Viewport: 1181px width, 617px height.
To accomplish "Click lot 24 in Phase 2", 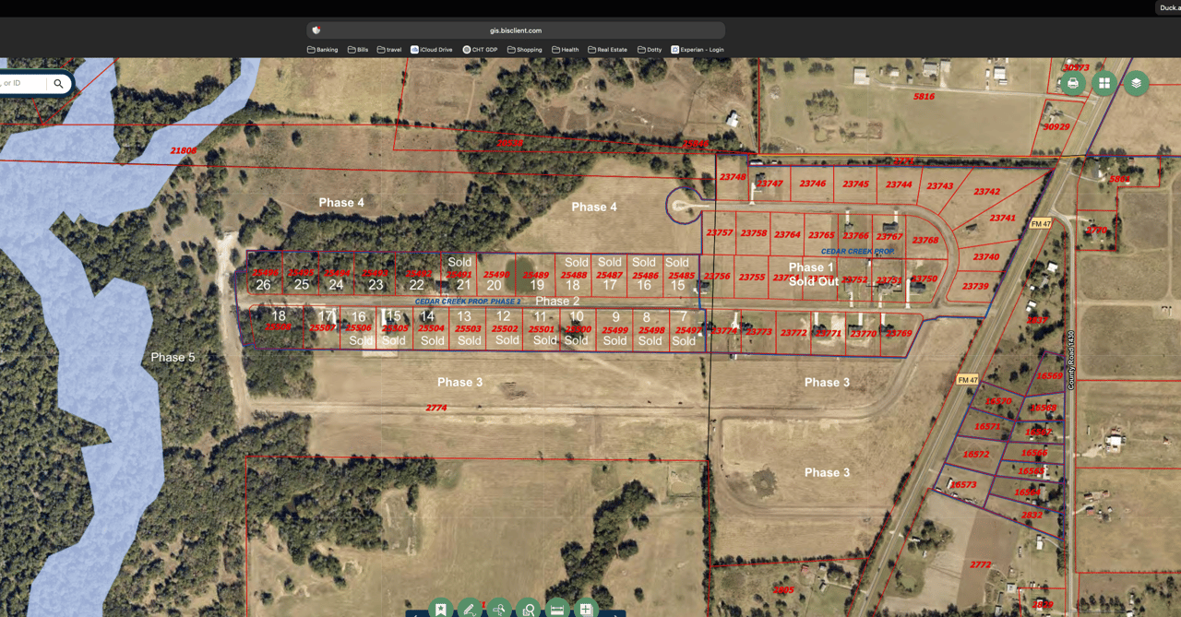I will [336, 285].
